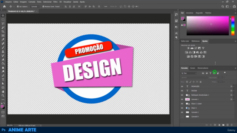Filter layers by type layers (T icon)
Viewport: 237px width, 133px height.
click(x=210, y=73)
